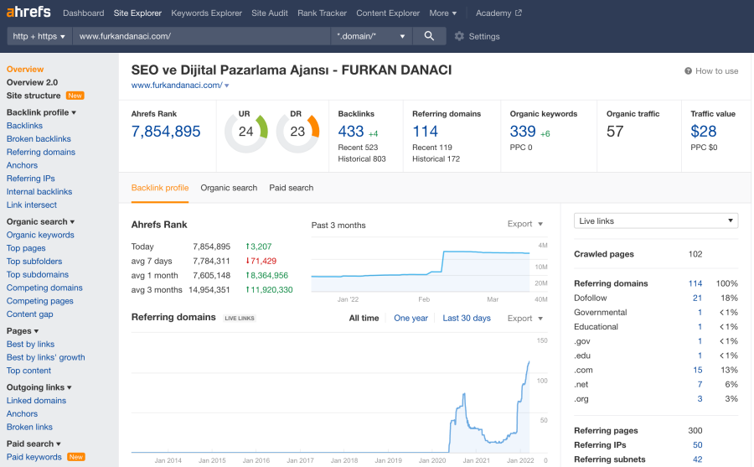Select Last 30 days range
The image size is (754, 467).
tap(467, 319)
